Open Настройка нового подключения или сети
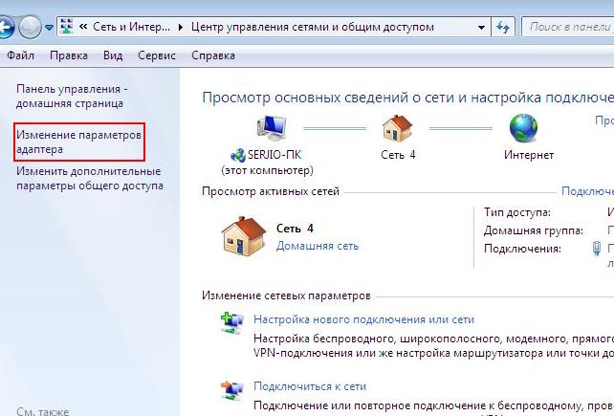 (363, 319)
